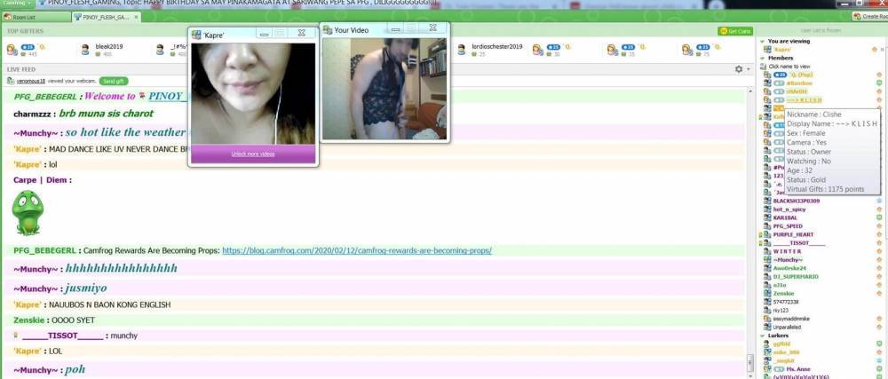
Task: Click Ms. Anne in the lurkers list
Action: coord(797,369)
